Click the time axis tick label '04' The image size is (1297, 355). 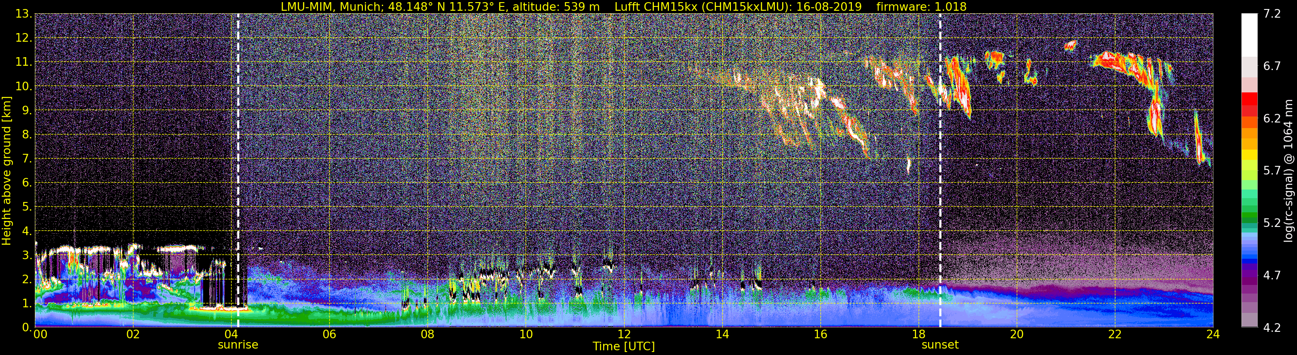coord(231,334)
